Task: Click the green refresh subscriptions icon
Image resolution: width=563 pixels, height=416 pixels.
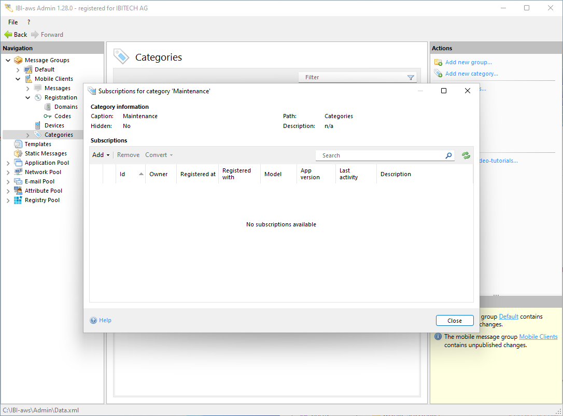Action: (x=466, y=155)
